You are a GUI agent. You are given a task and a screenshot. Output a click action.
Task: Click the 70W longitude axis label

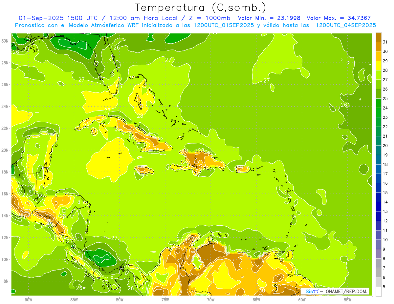pyautogui.click(x=211, y=300)
